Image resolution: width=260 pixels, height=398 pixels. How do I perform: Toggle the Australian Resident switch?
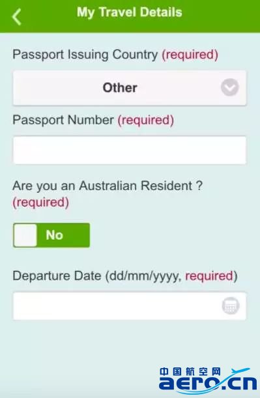[x=51, y=235]
